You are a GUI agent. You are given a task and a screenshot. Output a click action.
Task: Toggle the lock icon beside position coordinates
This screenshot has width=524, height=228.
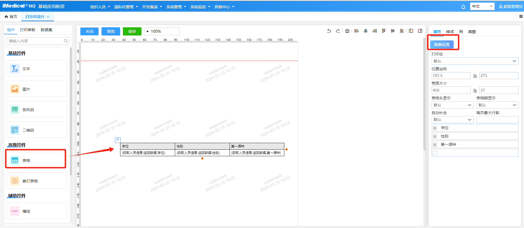click(x=475, y=76)
